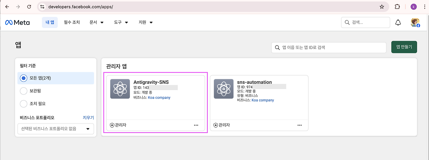Screen dimensions: 429x160
Task: Click the admin shield icon on Antigravity-SNS
Action: (x=112, y=125)
